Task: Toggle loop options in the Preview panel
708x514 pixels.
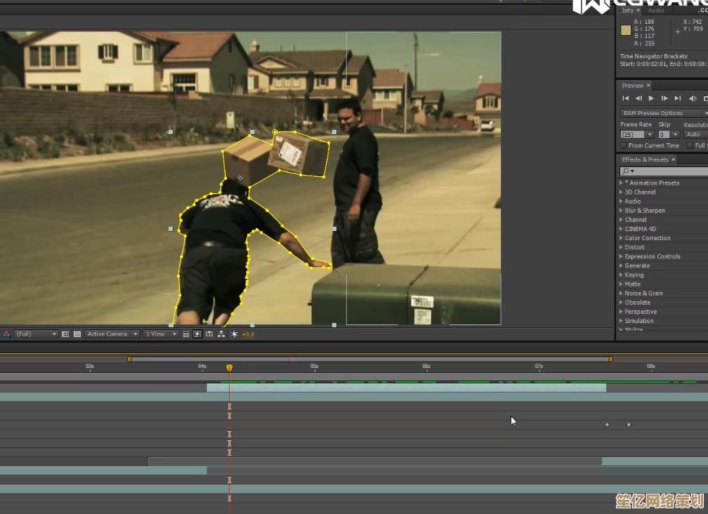Action: coord(705,98)
